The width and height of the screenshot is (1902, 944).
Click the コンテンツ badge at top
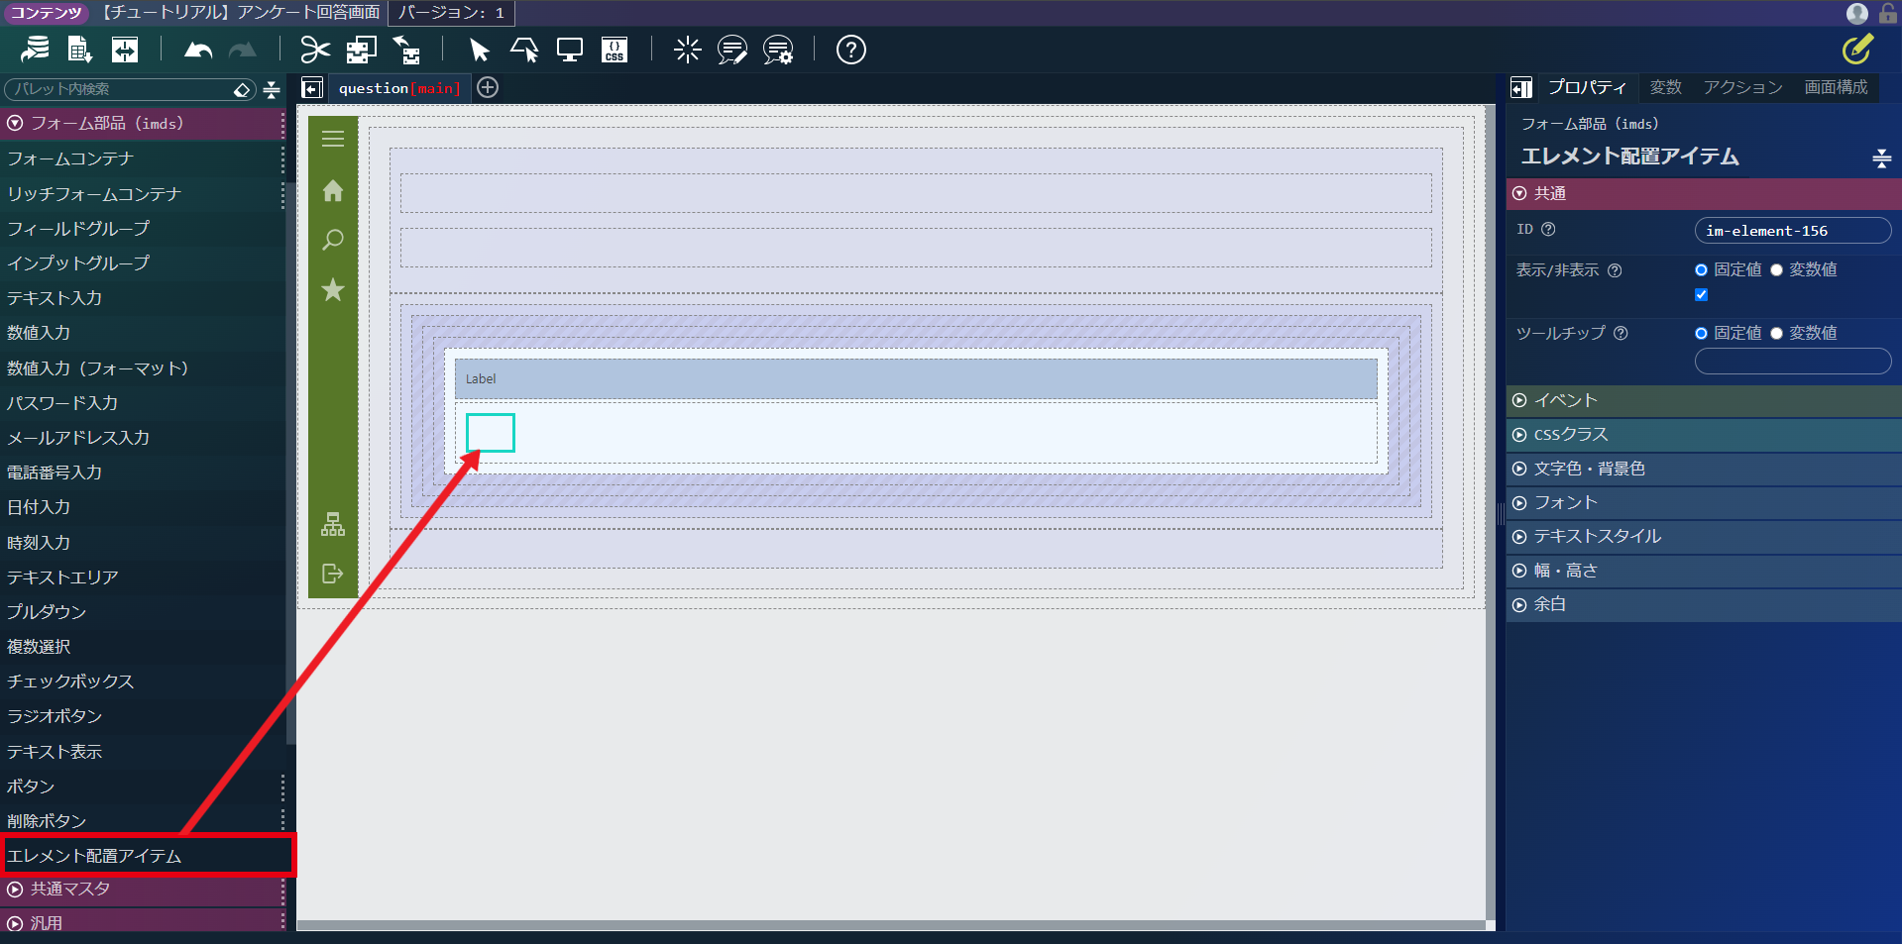pos(46,13)
